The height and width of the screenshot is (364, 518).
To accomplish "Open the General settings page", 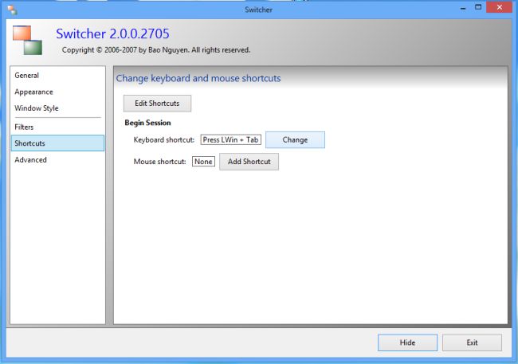I will 57,76.
